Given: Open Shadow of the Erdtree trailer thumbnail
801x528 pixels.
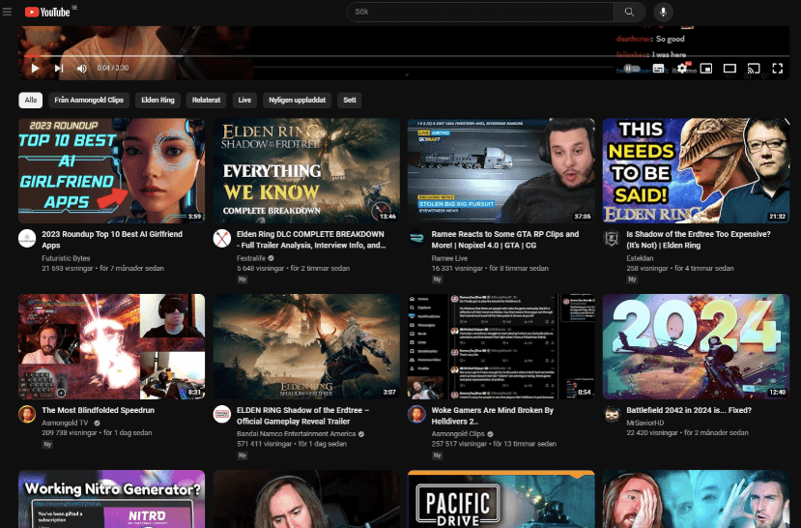Looking at the screenshot, I should coord(306,346).
